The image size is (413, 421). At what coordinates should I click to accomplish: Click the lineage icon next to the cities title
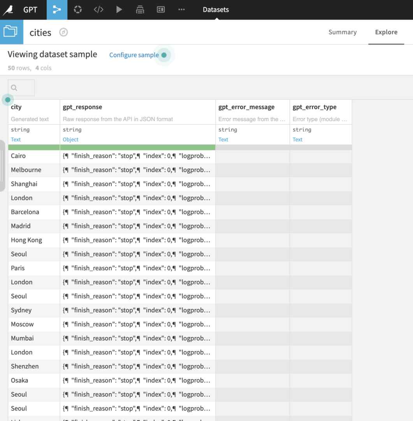63,33
